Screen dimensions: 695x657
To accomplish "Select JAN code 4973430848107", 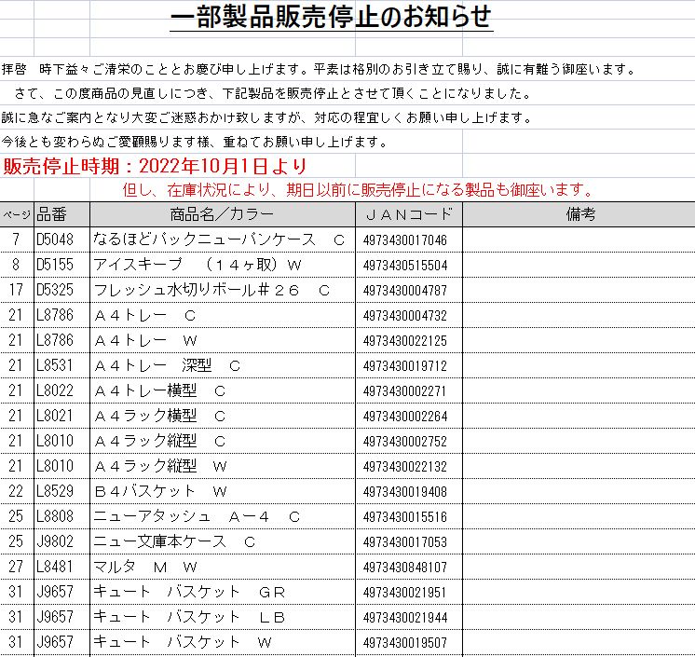I will tap(405, 568).
